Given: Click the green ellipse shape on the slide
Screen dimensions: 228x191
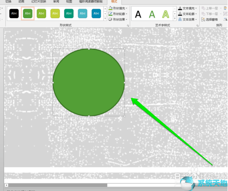Looking at the screenshot, I should coord(89,83).
